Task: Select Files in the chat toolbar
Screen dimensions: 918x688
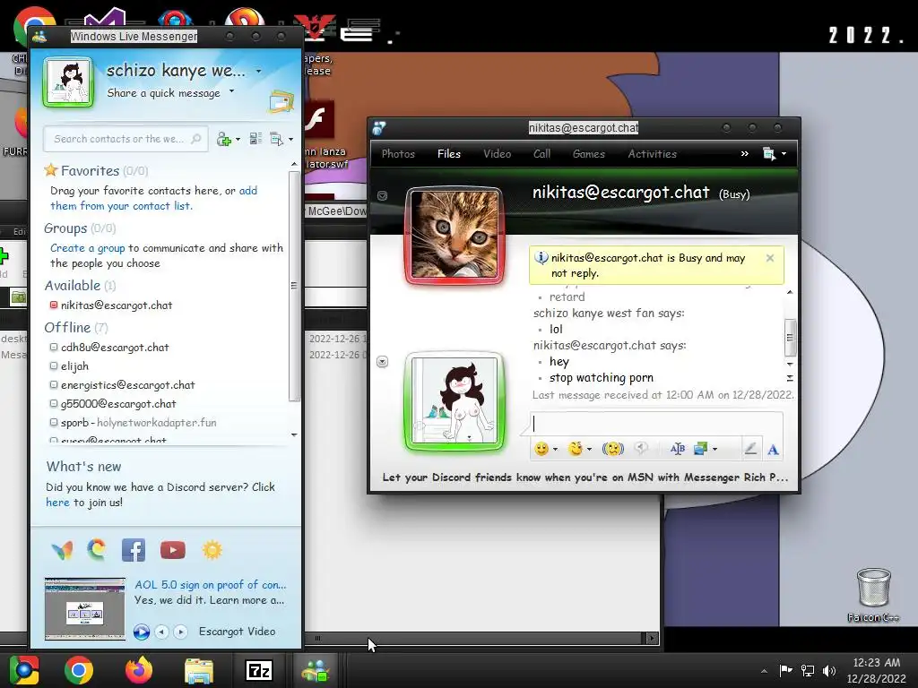Action: click(449, 154)
